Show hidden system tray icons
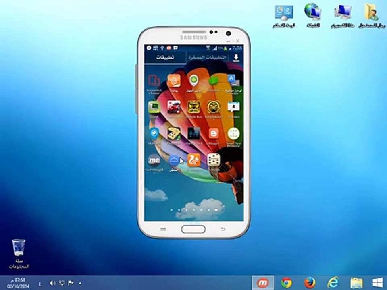387x290 pixels. pyautogui.click(x=80, y=283)
